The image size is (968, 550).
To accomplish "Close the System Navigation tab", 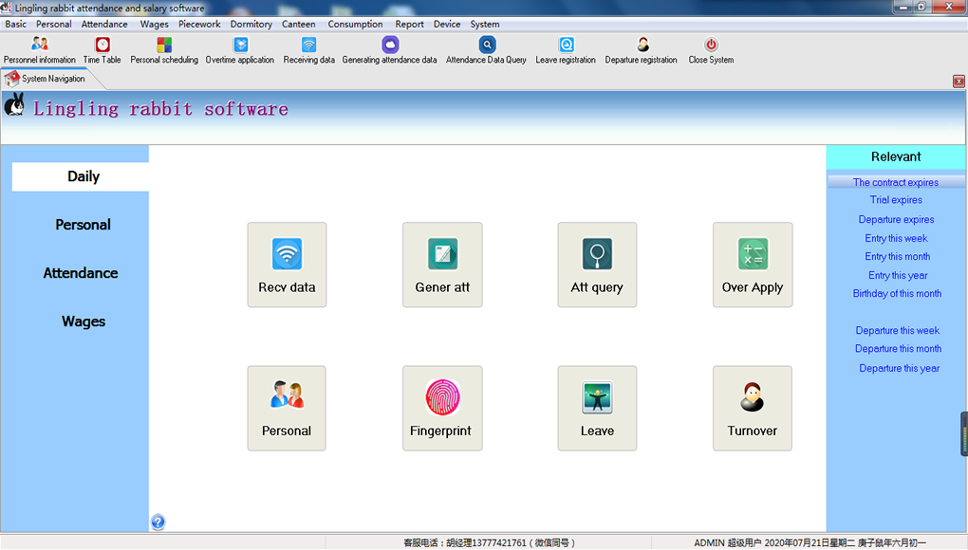I will [x=959, y=82].
